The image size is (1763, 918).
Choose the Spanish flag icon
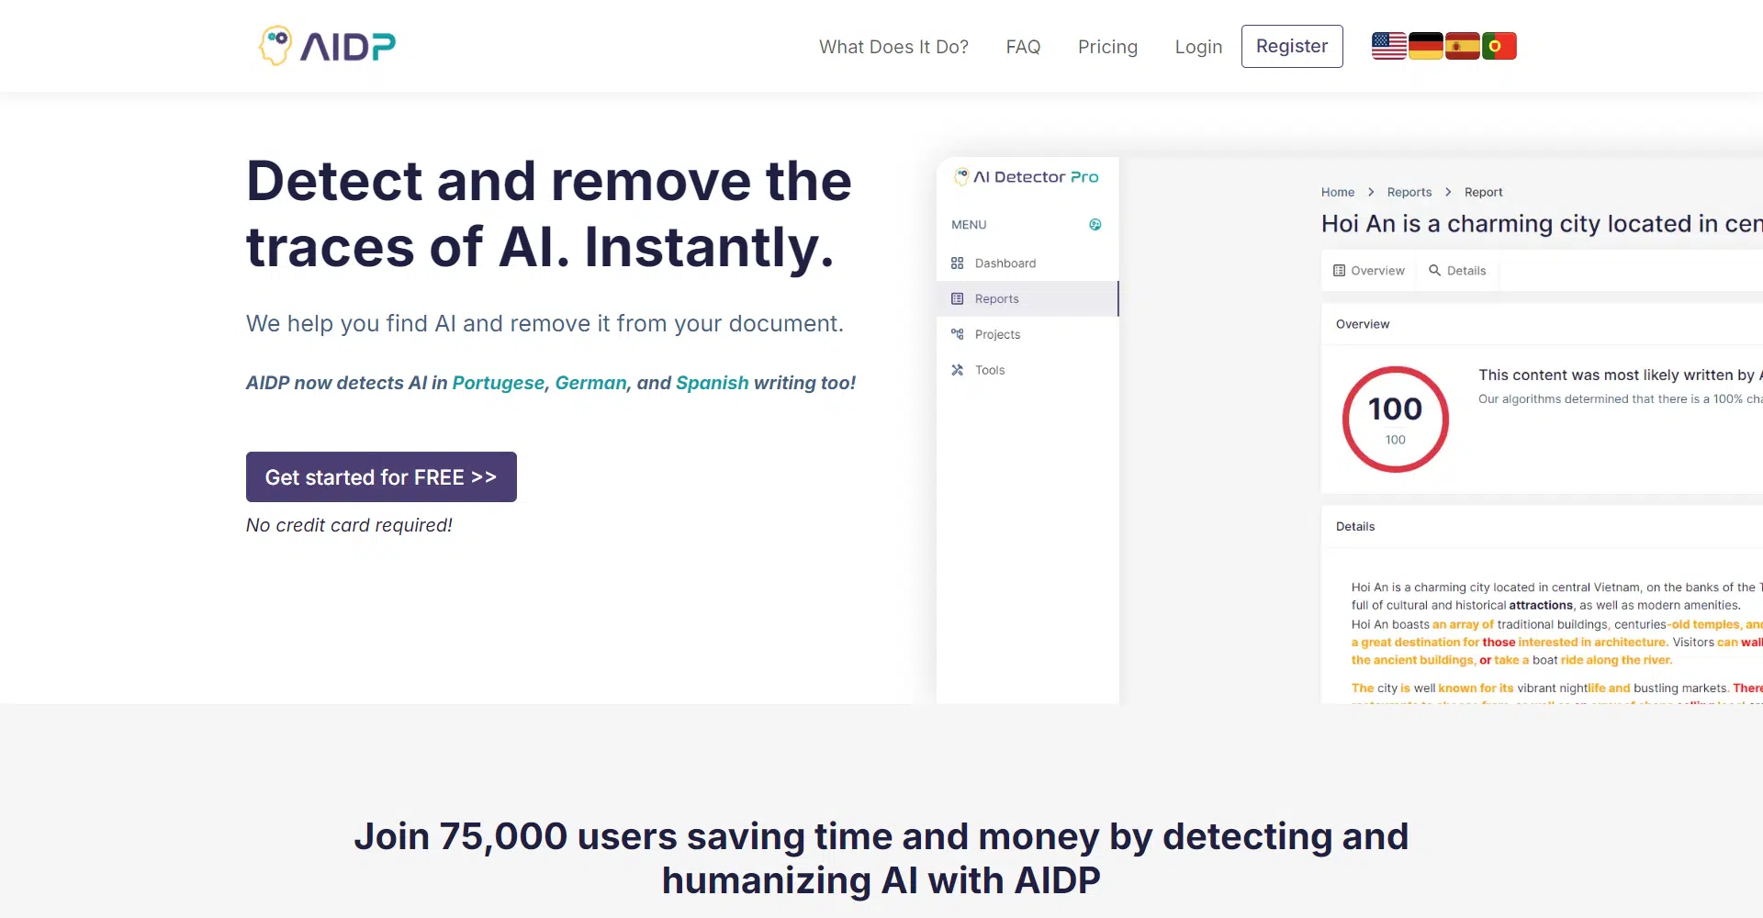click(x=1461, y=46)
